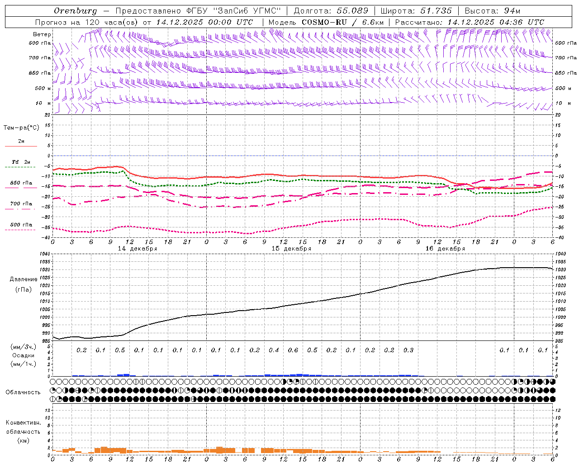Select the 'Прогноз на 120 часа(ов)' forecast text
This screenshot has height=463, width=579.
(x=87, y=22)
